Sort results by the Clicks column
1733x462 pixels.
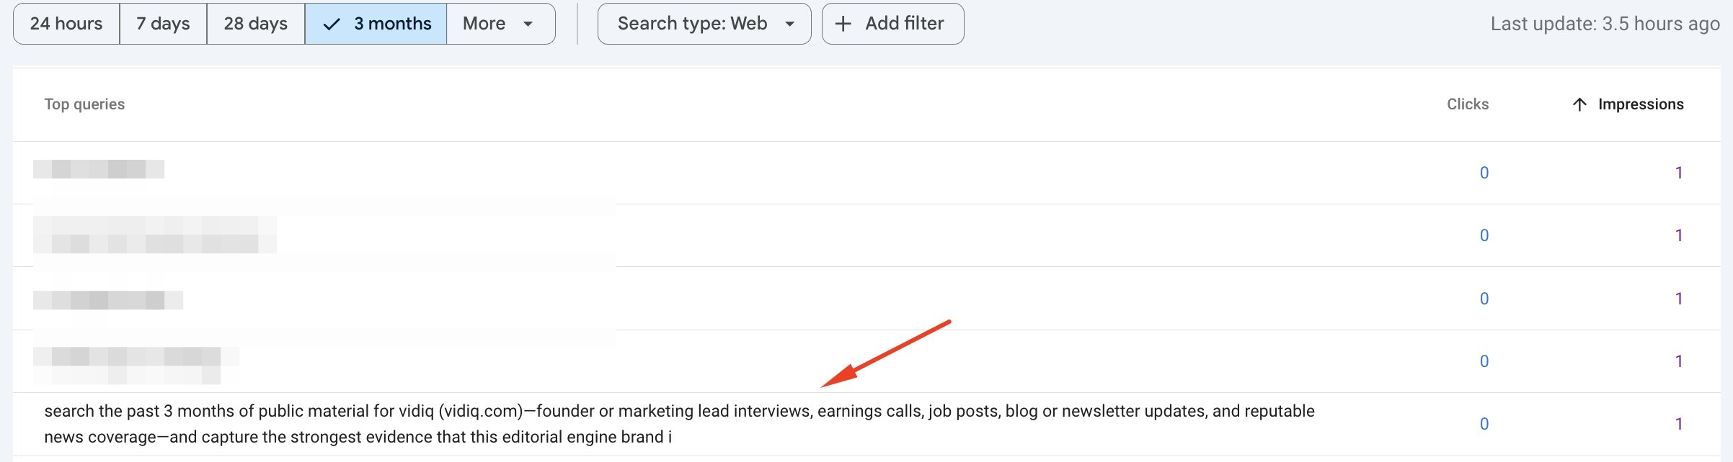tap(1467, 104)
